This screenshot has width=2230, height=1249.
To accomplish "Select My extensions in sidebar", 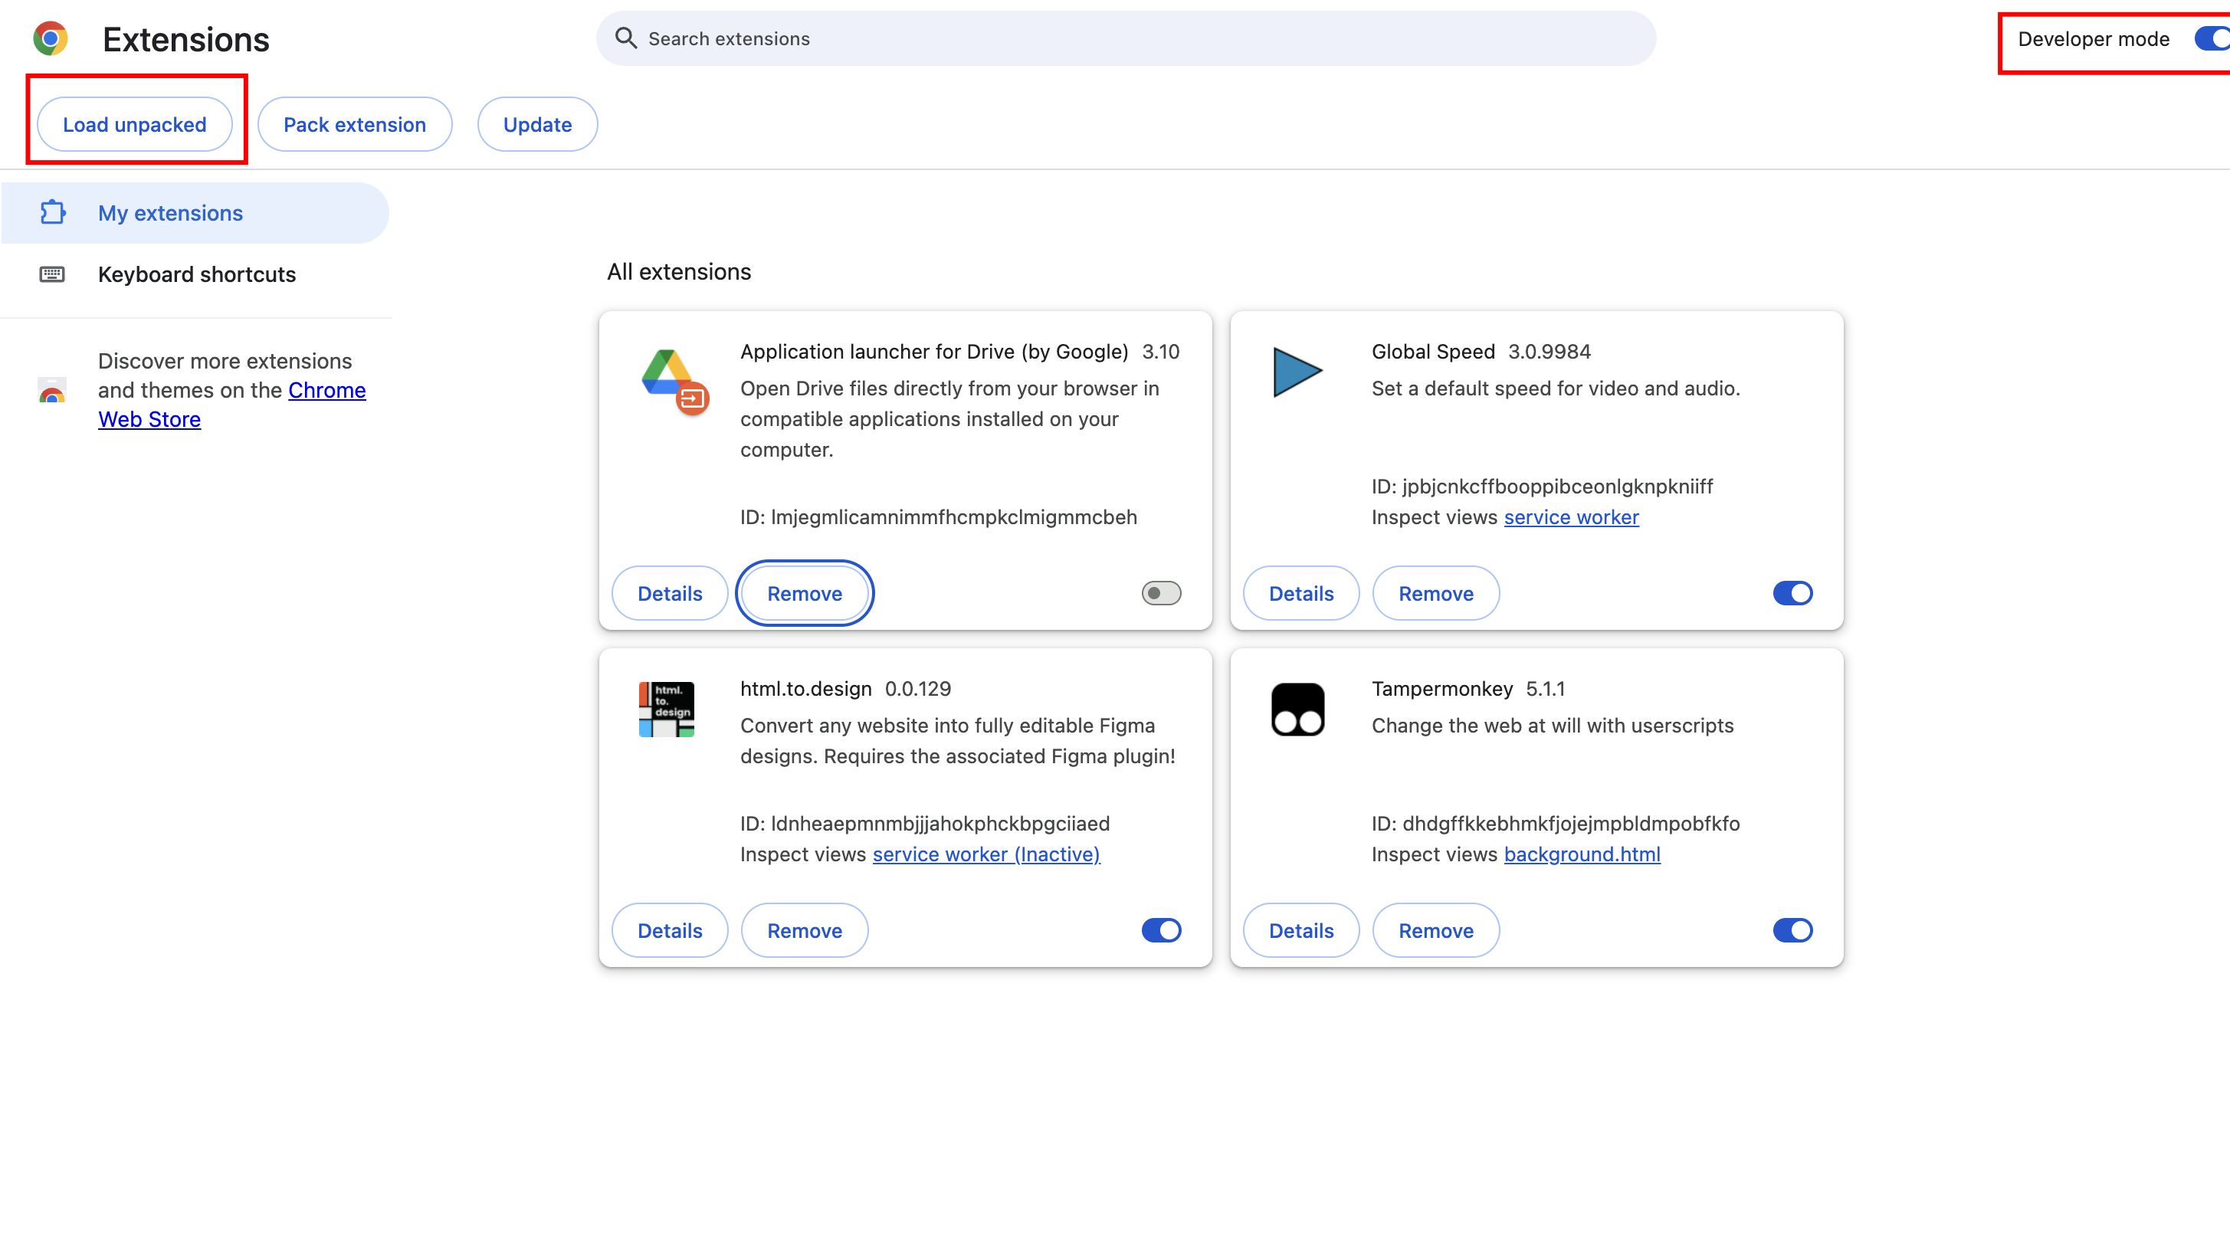I will (171, 213).
